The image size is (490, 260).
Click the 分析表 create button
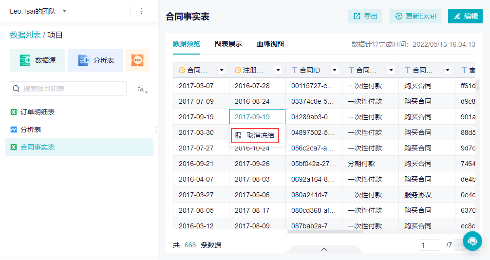coord(95,60)
